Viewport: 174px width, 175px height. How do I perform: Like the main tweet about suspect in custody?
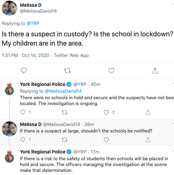111,71
